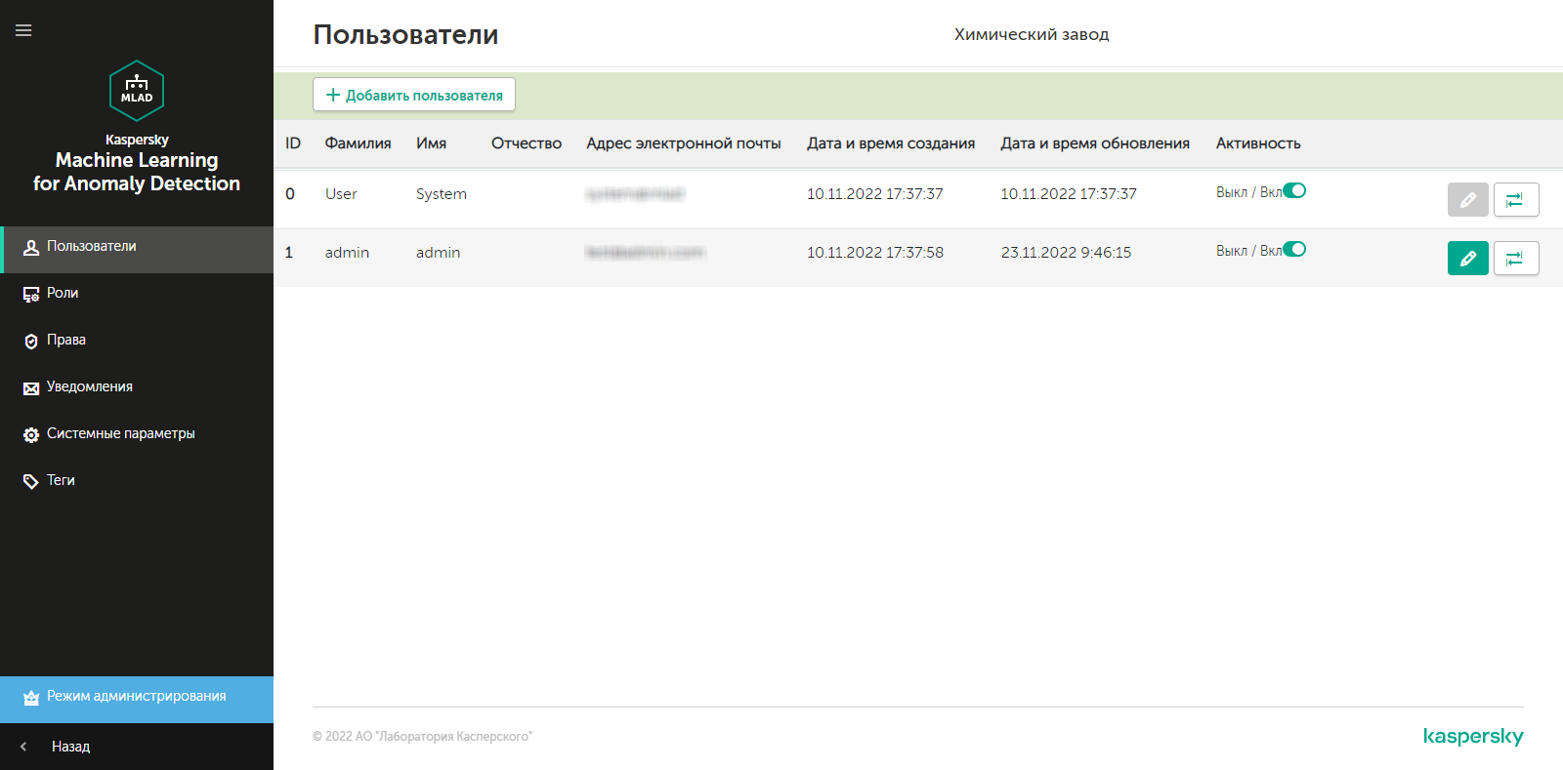This screenshot has width=1563, height=770.
Task: Click the Дата и время создания column header
Action: [x=890, y=143]
